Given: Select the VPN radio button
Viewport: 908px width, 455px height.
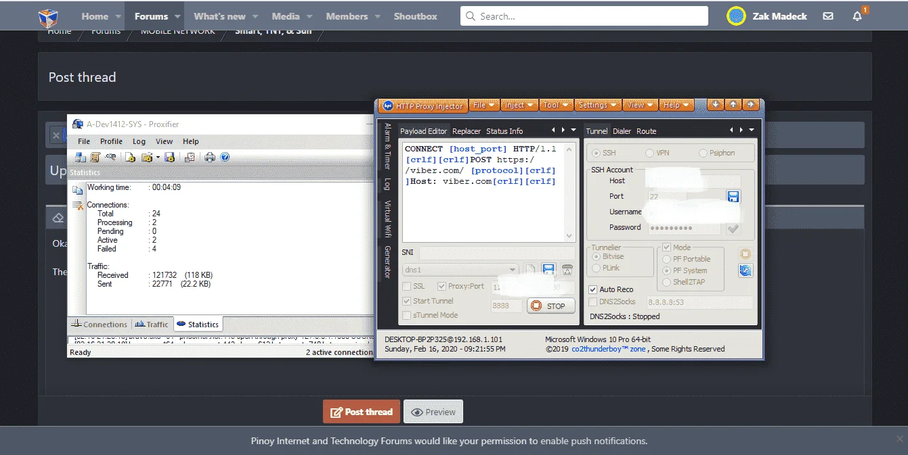Looking at the screenshot, I should (x=650, y=153).
